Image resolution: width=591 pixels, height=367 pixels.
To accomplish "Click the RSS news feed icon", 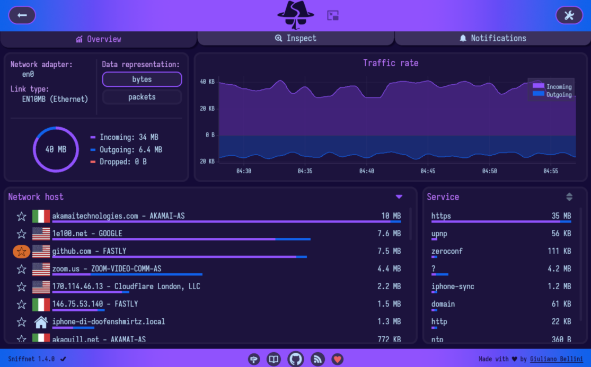I will point(317,359).
